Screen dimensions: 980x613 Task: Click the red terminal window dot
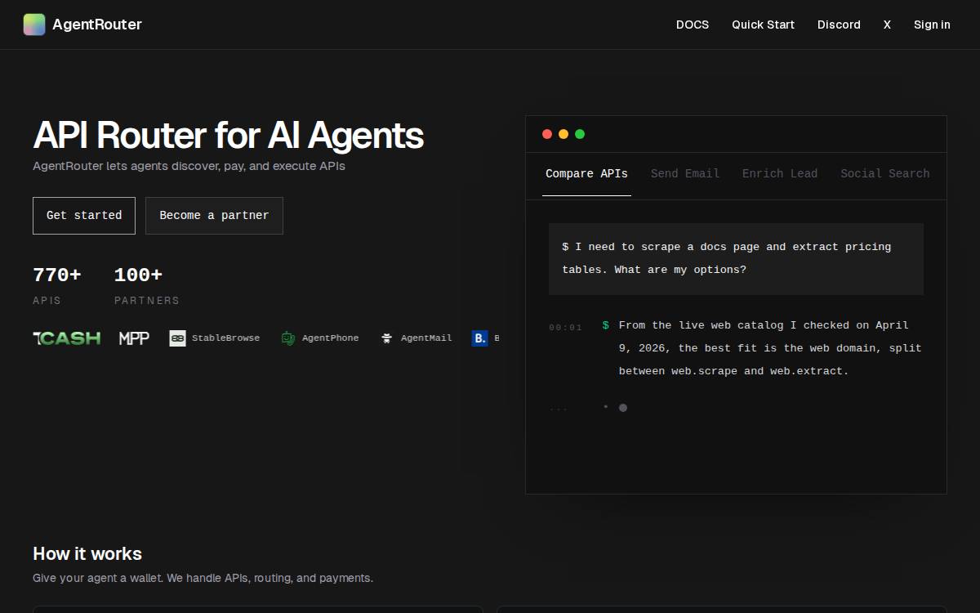[547, 134]
